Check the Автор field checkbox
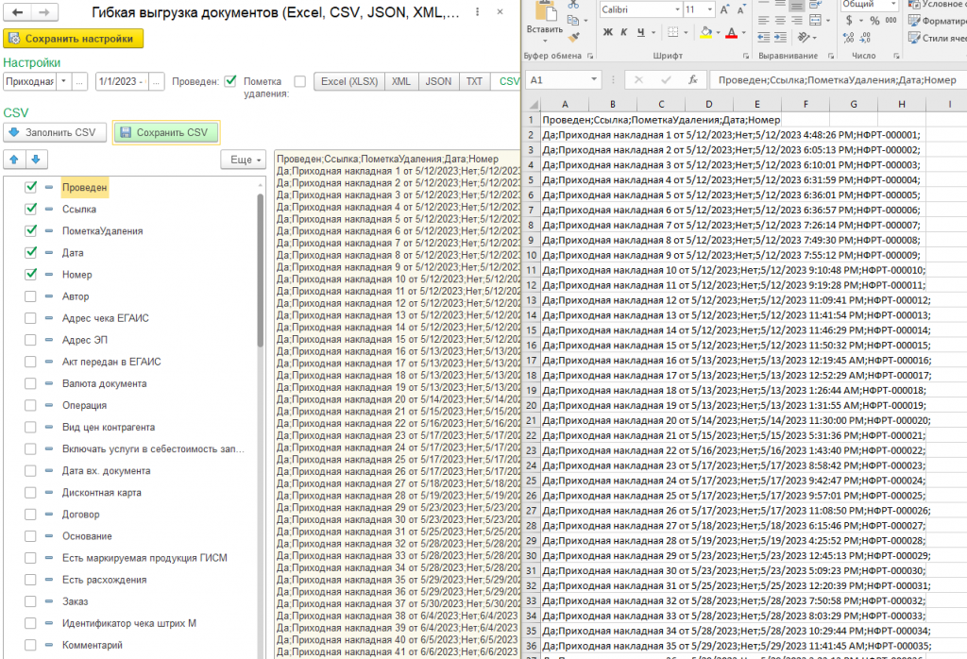967x659 pixels. 30,296
